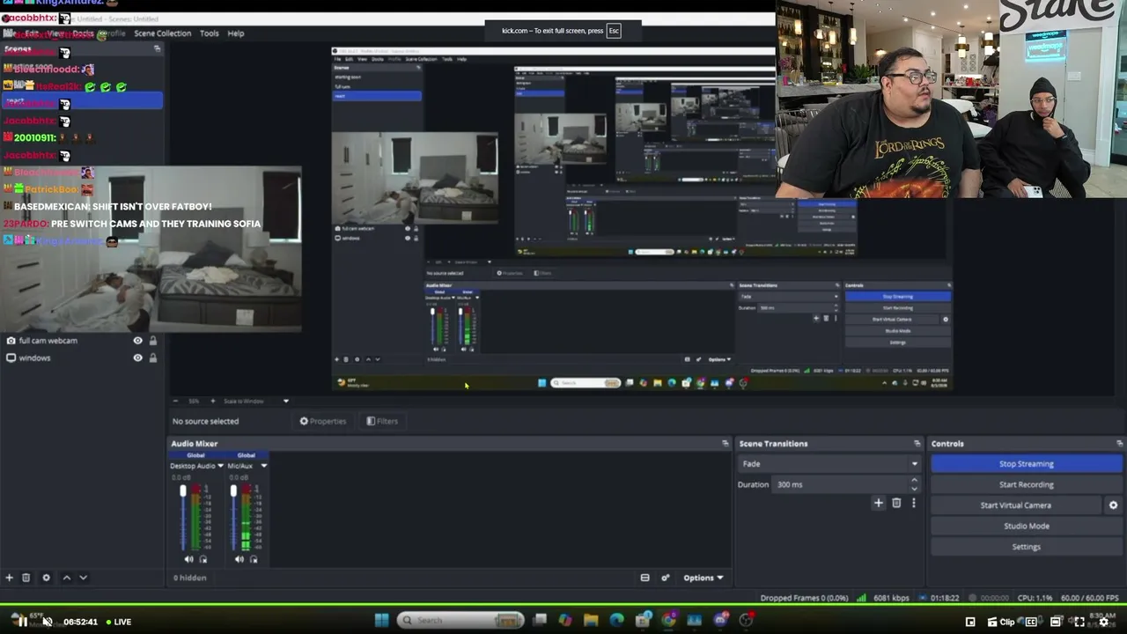
Task: Add a new source with the plus icon
Action: point(10,578)
